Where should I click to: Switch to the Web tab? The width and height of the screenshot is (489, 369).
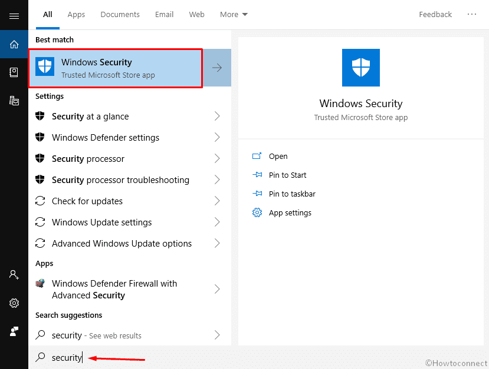click(x=197, y=15)
